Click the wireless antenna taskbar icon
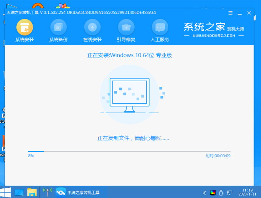This screenshot has width=261, height=198. [48, 193]
